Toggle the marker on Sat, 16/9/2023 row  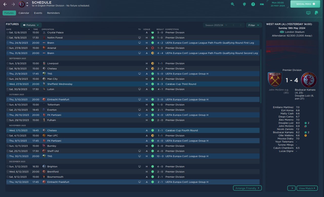click(x=8, y=69)
